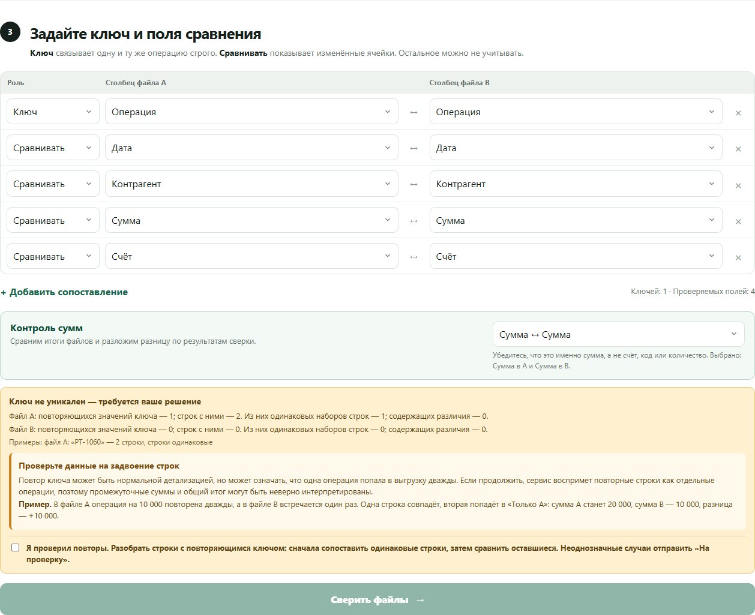The height and width of the screenshot is (615, 755).
Task: Change the role for the Контрагент row
Action: (53, 184)
